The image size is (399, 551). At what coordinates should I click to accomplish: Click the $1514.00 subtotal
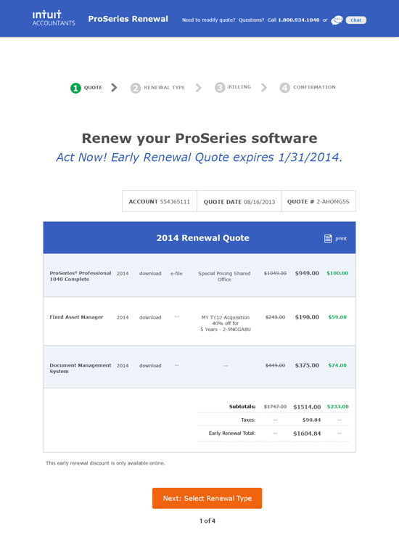tap(307, 407)
